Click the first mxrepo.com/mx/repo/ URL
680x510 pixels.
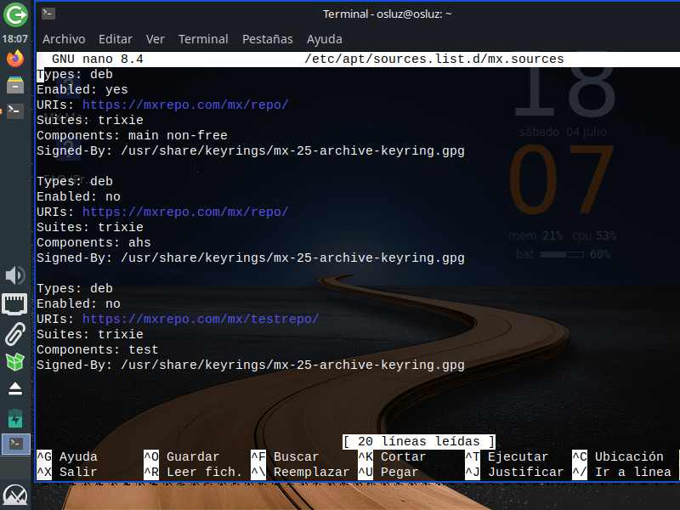[185, 105]
